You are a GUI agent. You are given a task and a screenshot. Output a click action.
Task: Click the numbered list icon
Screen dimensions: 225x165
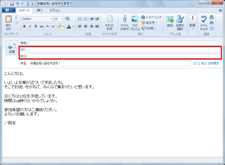[x=80, y=19]
